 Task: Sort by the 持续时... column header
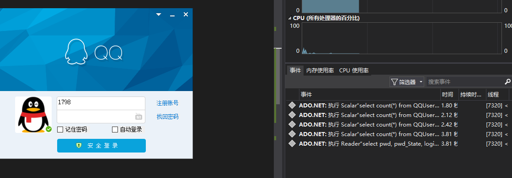[472, 95]
